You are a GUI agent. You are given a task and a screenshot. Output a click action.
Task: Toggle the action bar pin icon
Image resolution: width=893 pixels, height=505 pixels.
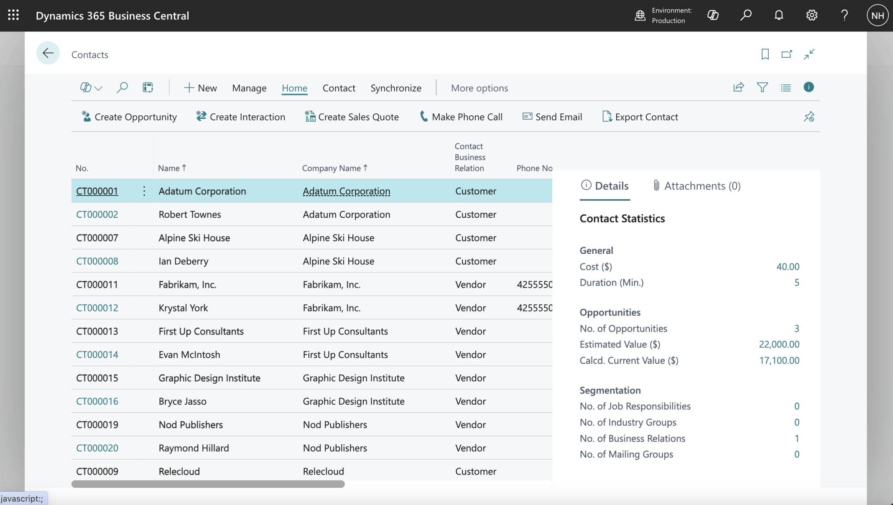(x=809, y=117)
